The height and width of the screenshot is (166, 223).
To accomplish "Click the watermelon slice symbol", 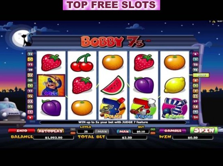I will coord(112,85).
